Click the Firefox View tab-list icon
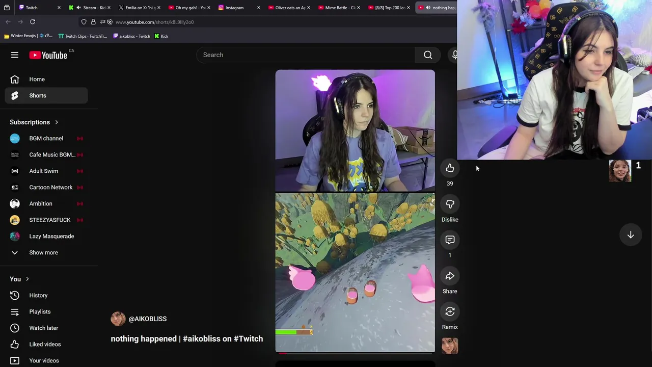The width and height of the screenshot is (652, 367). [x=7, y=8]
